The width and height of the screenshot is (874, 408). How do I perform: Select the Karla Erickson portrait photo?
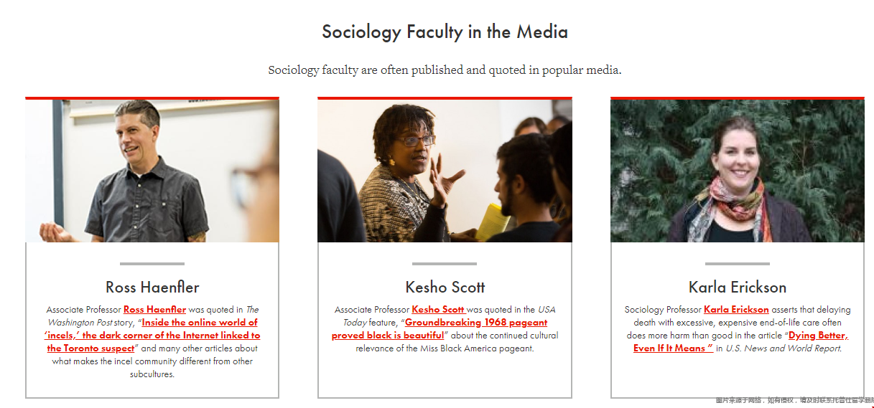tap(738, 171)
